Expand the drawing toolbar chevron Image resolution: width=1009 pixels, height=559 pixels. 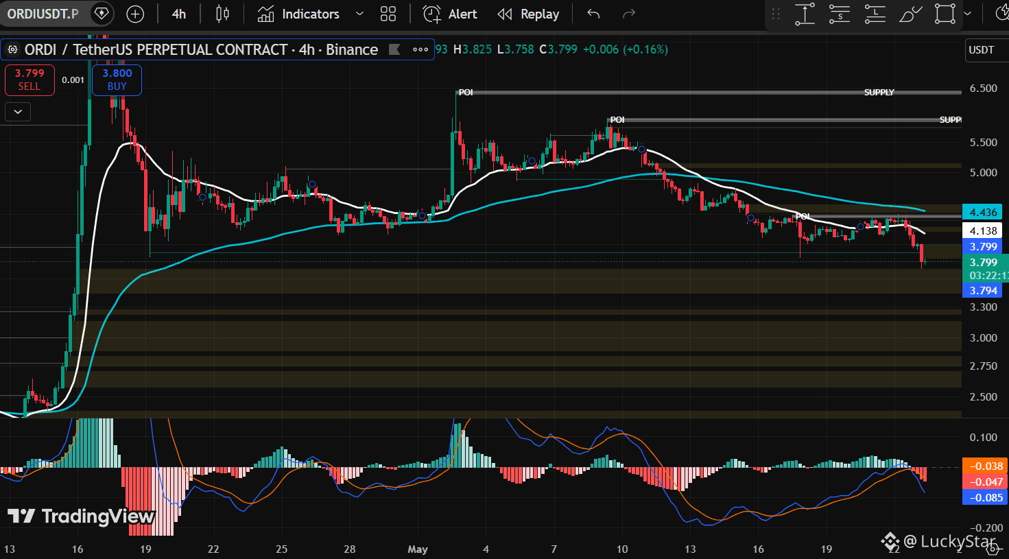pyautogui.click(x=967, y=14)
